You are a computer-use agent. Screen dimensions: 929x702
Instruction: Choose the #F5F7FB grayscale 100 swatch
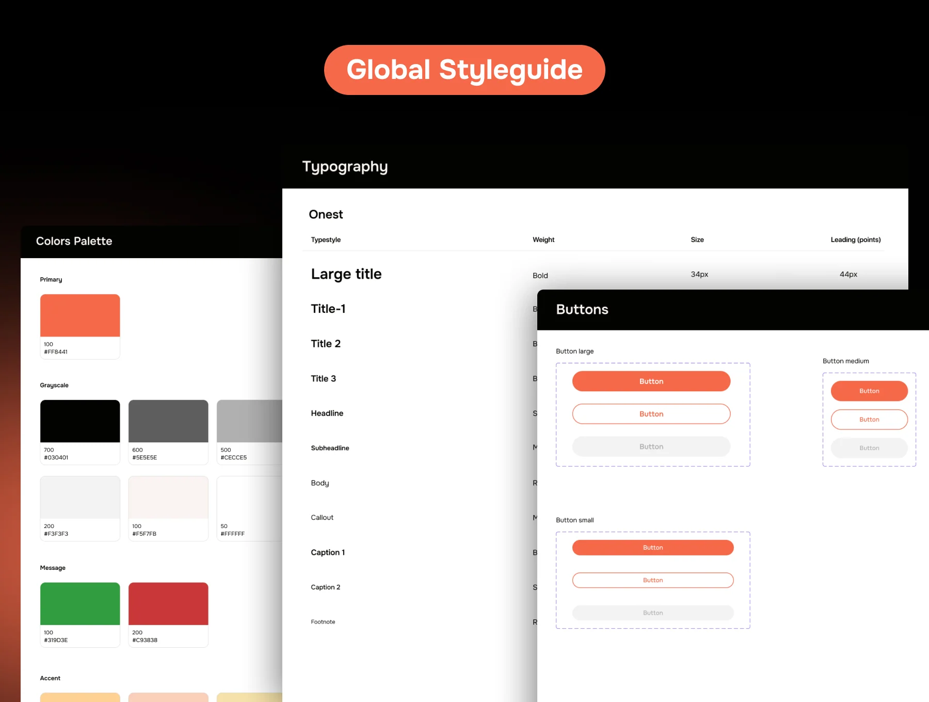(168, 508)
